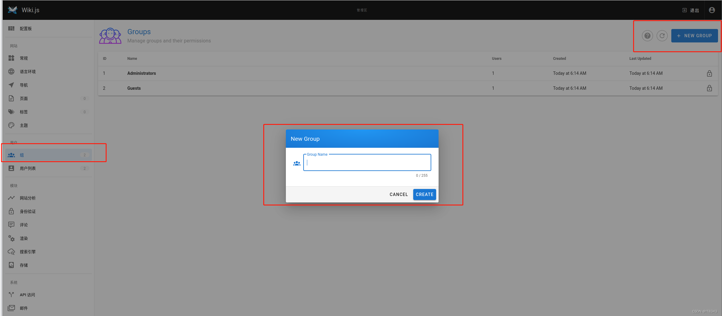Sort by the Last Updated column header

640,59
